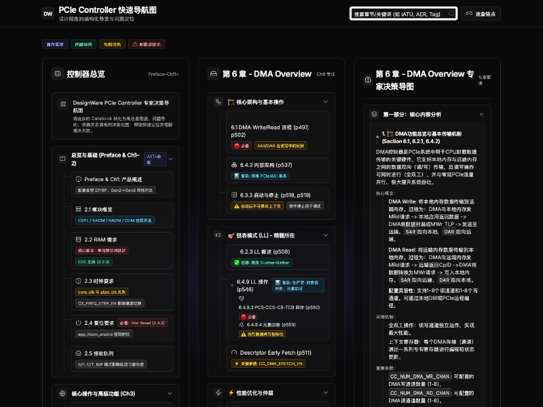Click the icon beside 6.3.3 (p518, p519)
This screenshot has height=407, width=543.
point(234,195)
